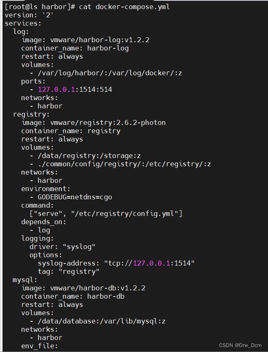This screenshot has height=352, width=268.
Task: Click the driver: "syslog" line
Action: click(x=62, y=247)
